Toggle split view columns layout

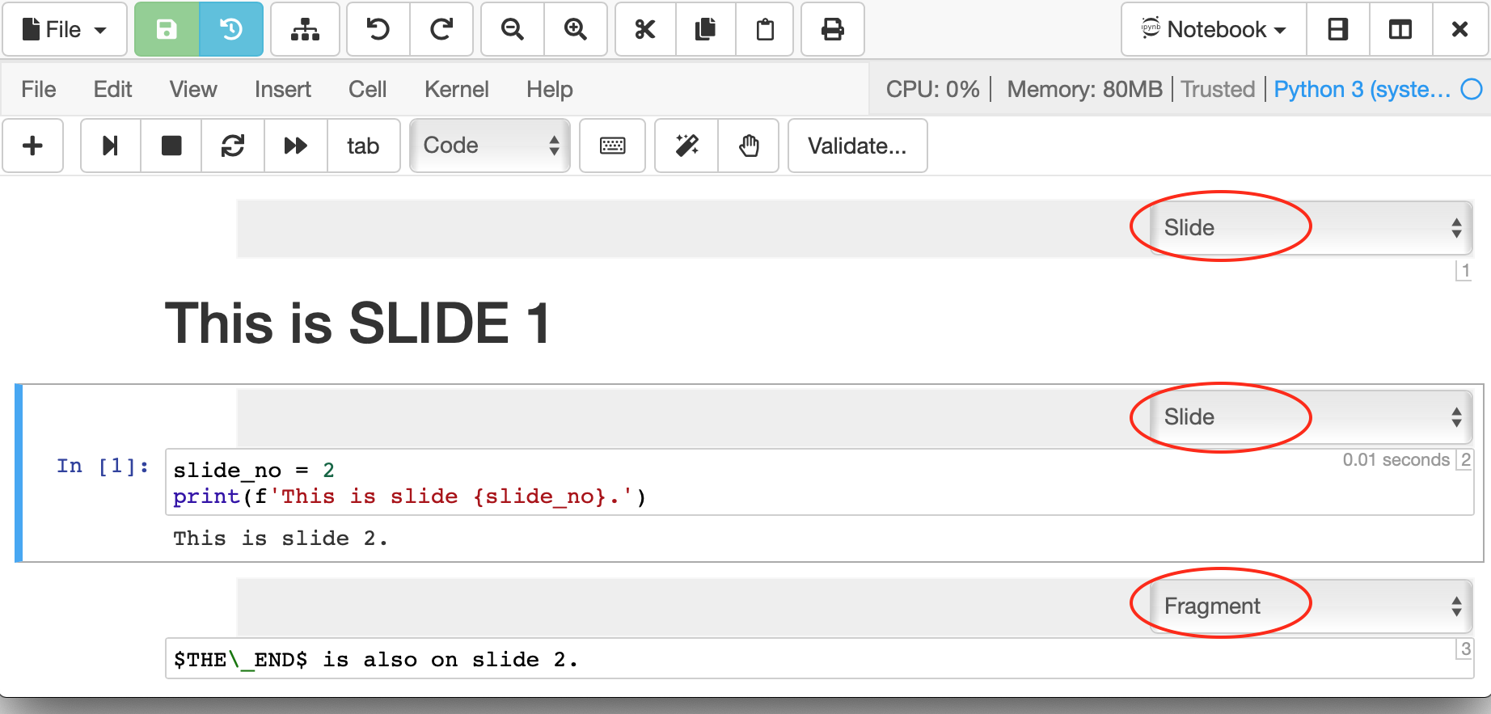point(1400,30)
